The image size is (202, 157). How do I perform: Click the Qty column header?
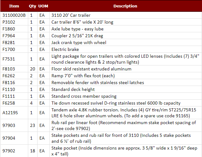click(32, 6)
